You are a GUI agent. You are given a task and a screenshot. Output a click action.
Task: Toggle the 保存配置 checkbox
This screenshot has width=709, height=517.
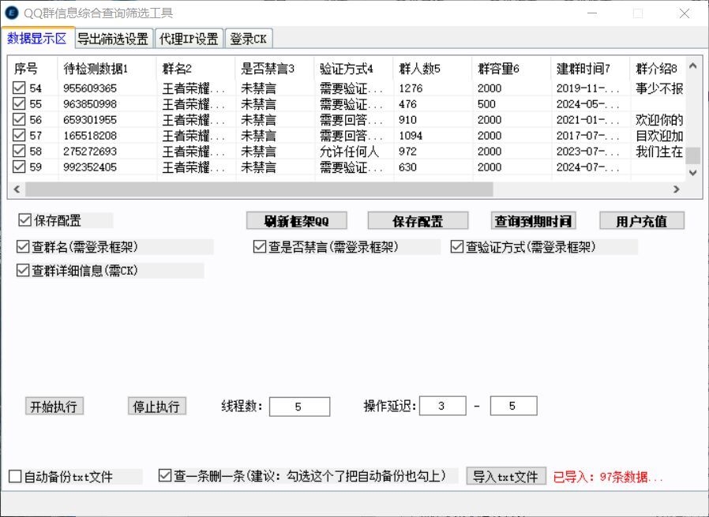point(24,220)
